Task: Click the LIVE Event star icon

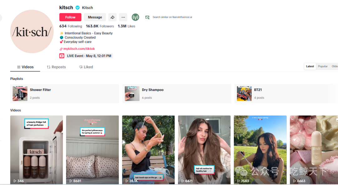Action: 62,56
